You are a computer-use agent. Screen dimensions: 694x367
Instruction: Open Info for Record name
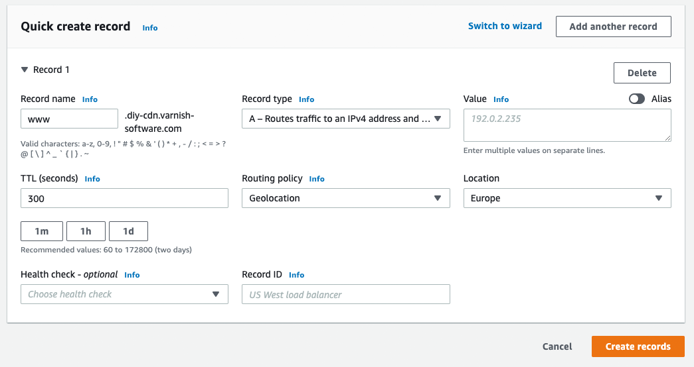(x=90, y=99)
